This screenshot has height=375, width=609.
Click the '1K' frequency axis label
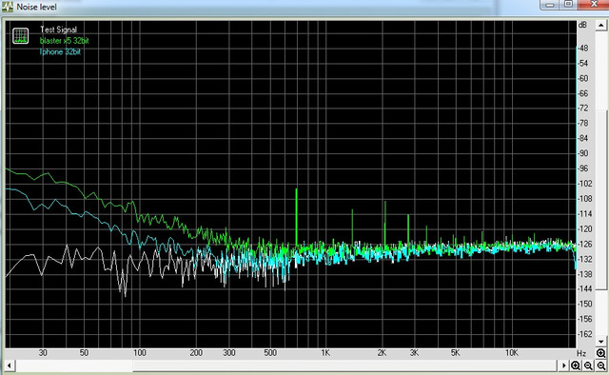(325, 353)
